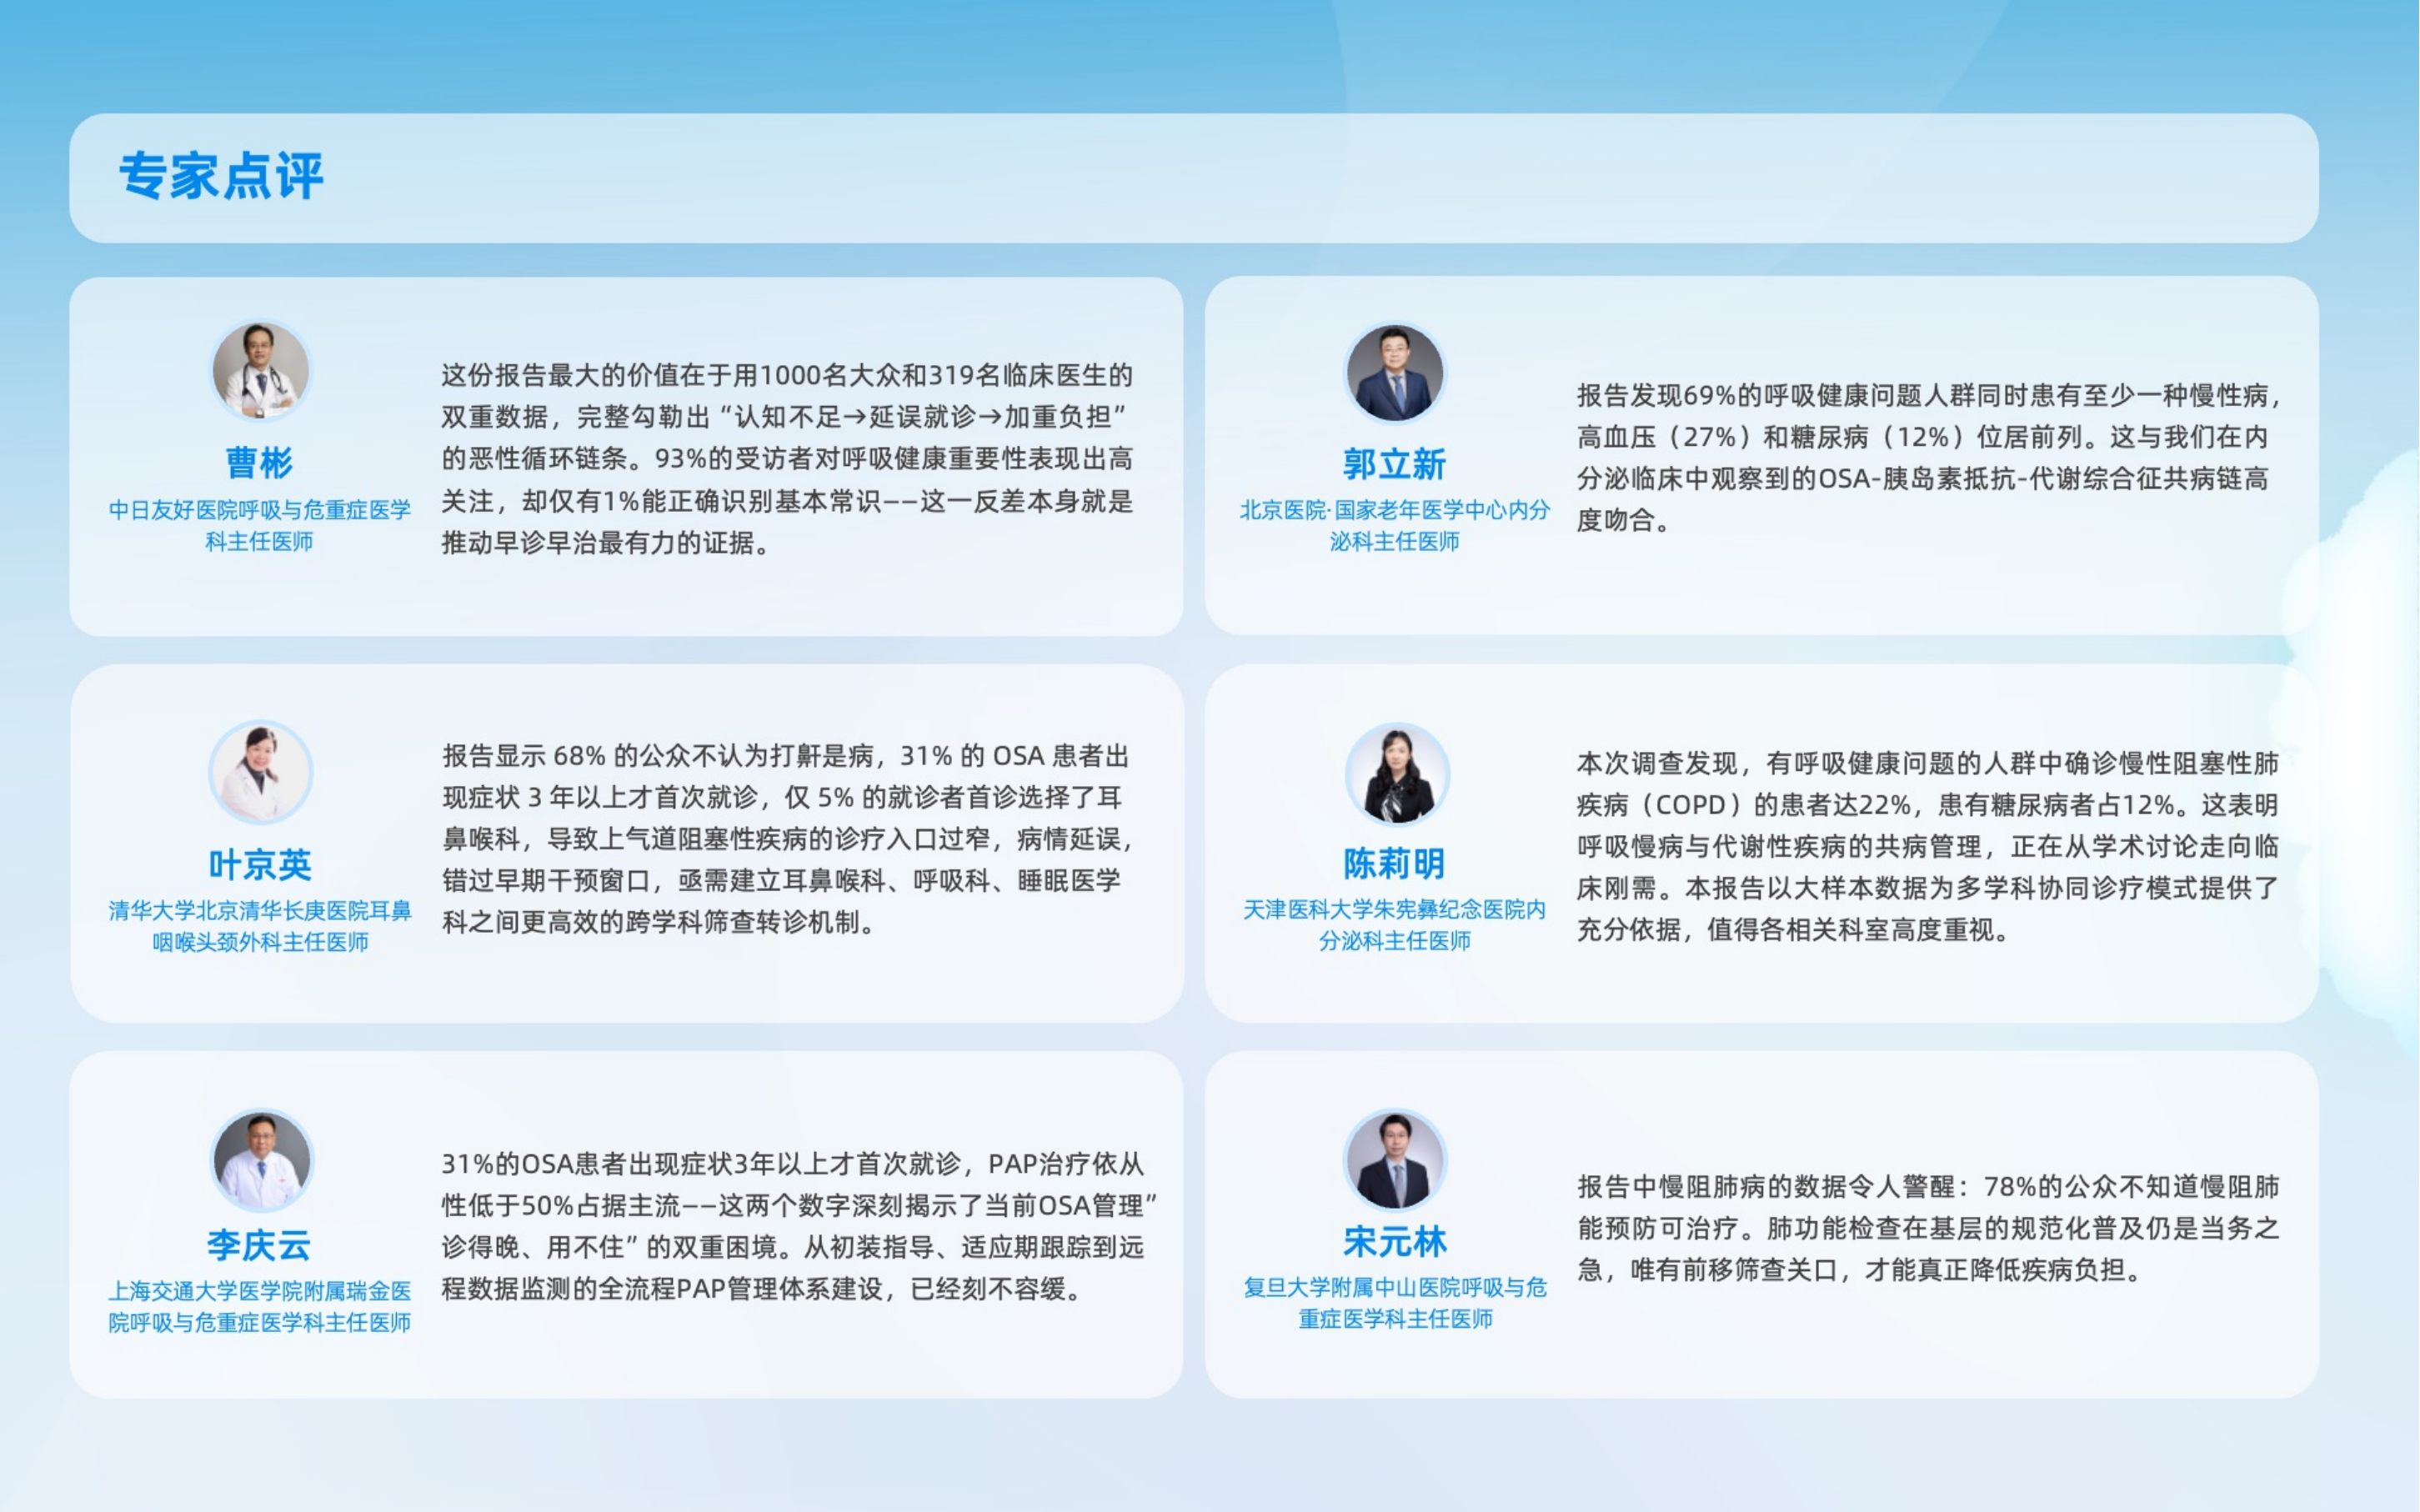
Task: Click the name 宋元林
Action: pos(1395,1242)
